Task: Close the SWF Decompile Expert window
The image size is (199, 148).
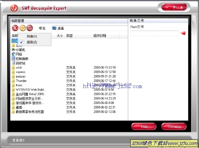Action: pyautogui.click(x=181, y=8)
